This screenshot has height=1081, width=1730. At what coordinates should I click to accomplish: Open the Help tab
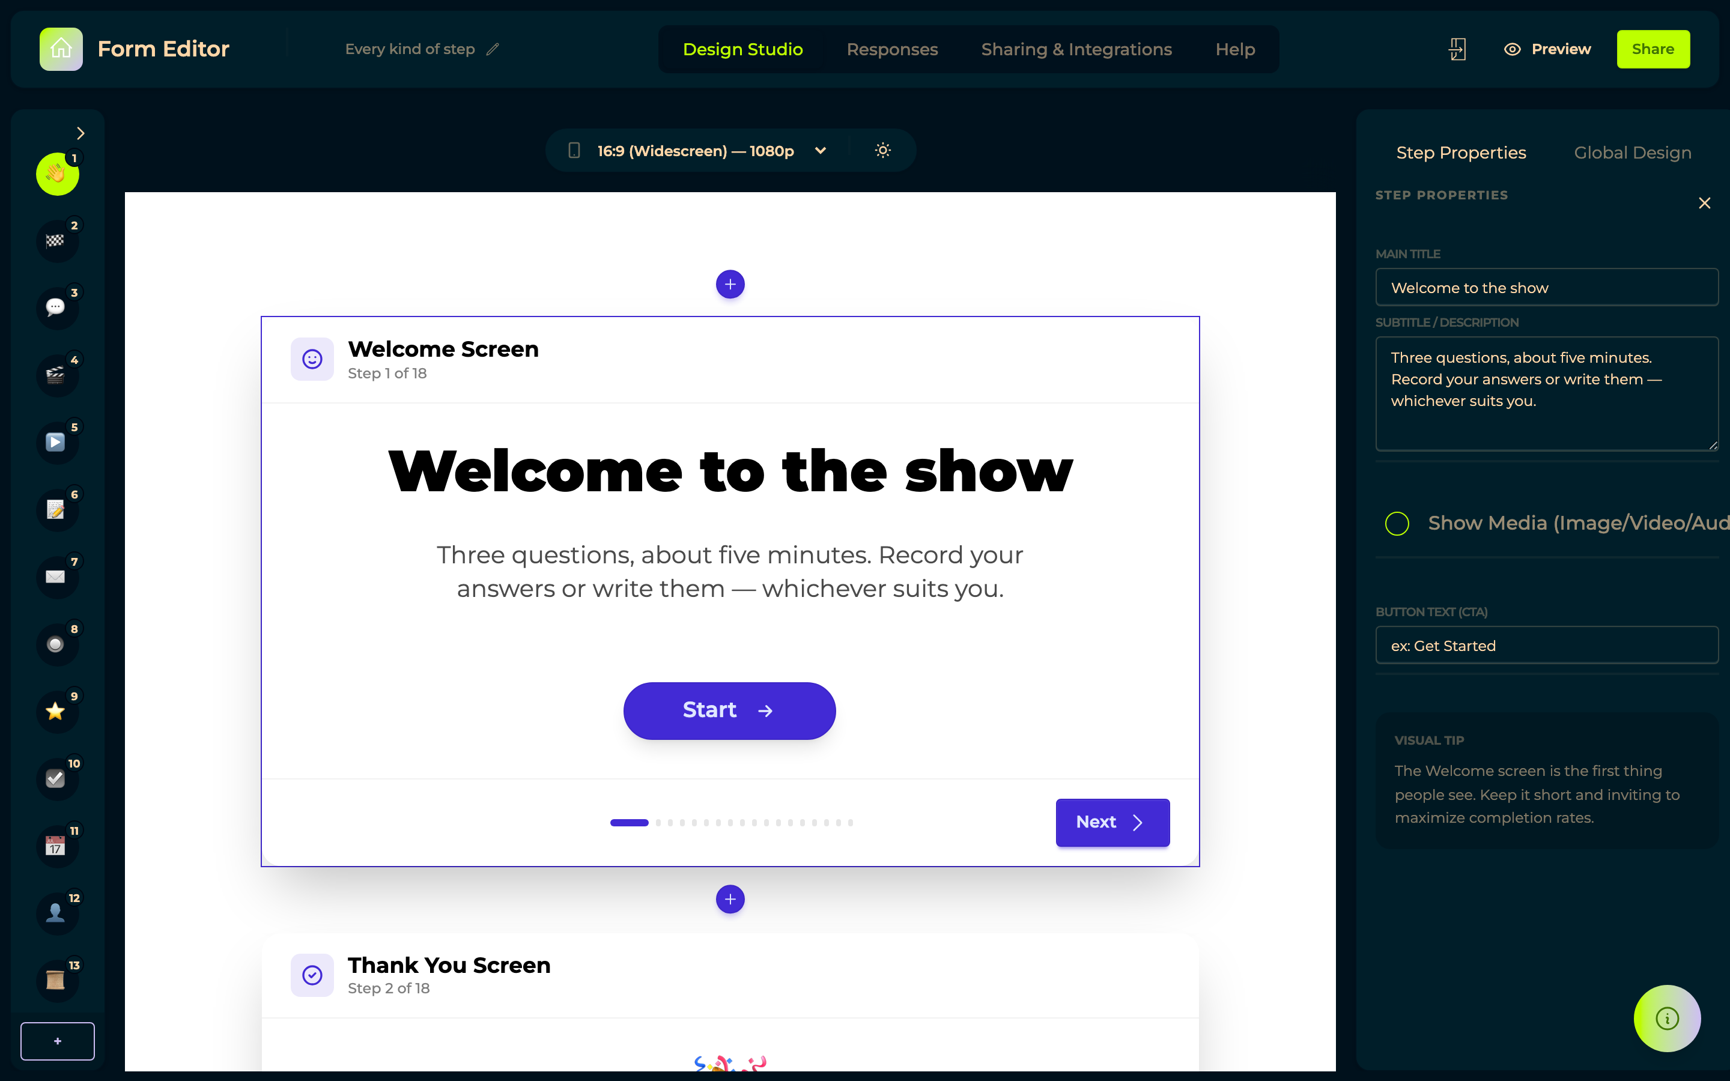(1235, 49)
